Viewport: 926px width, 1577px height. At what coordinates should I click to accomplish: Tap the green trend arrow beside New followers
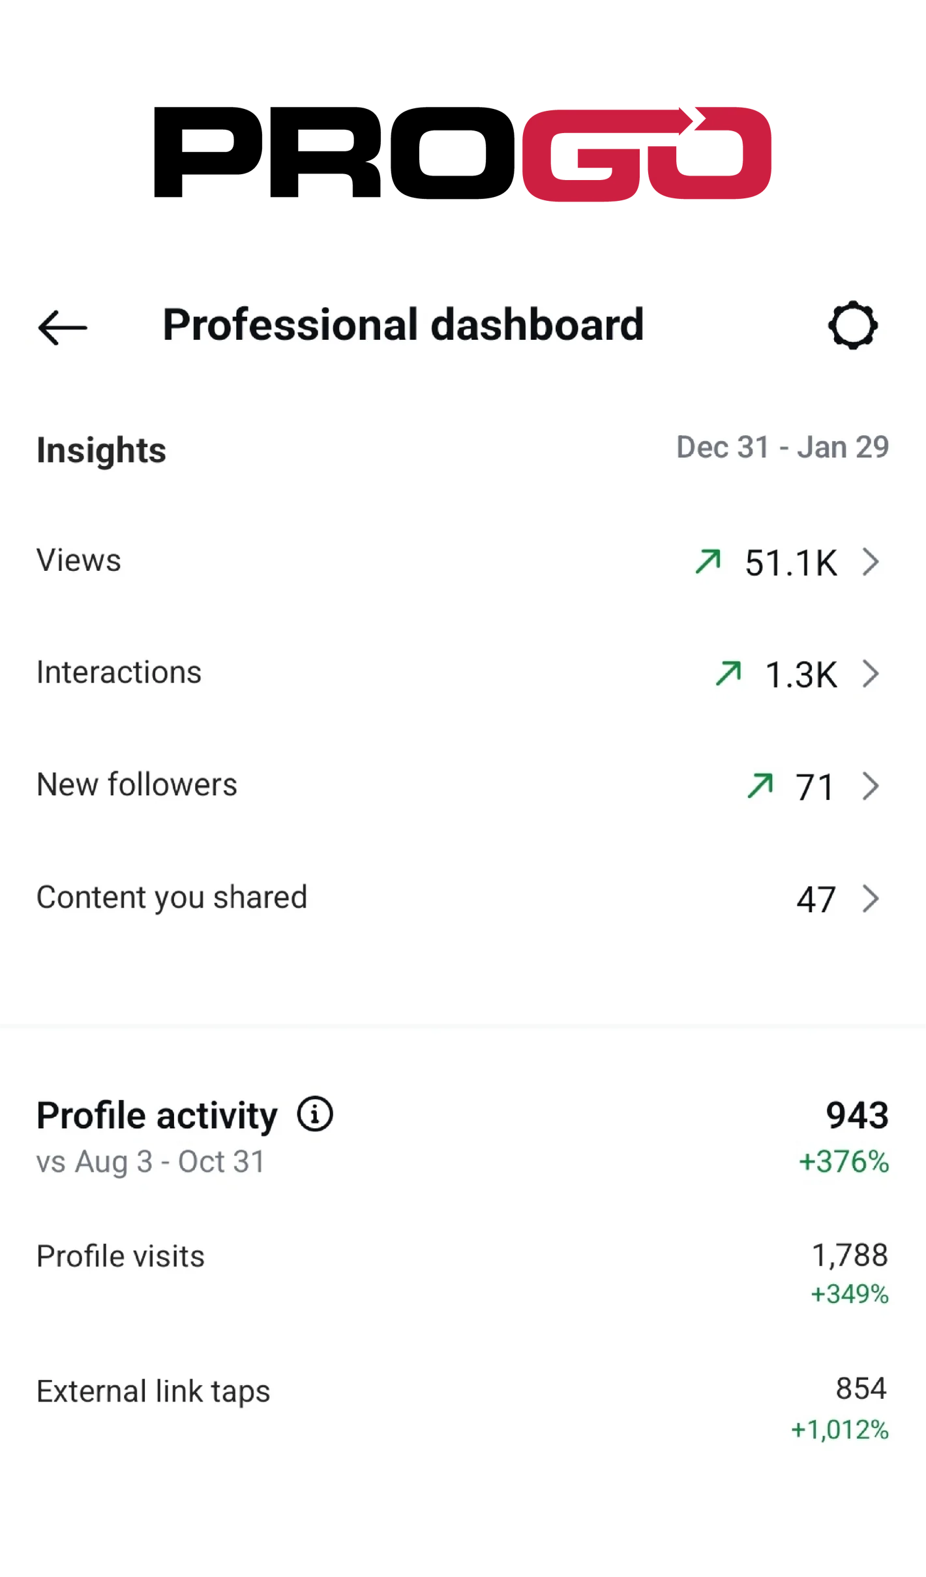(760, 786)
